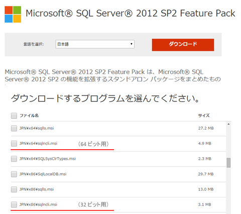
Task: Click the 13.0 MB size value
Action: (206, 189)
